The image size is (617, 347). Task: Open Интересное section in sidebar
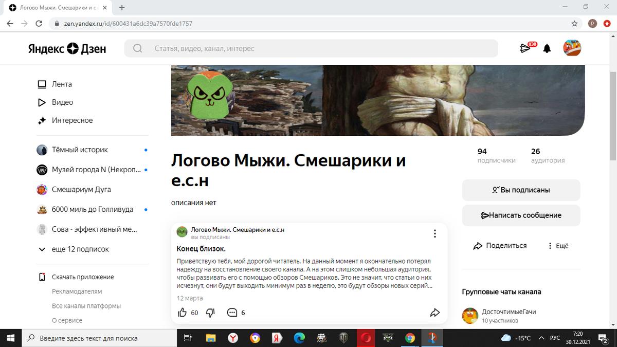(65, 120)
